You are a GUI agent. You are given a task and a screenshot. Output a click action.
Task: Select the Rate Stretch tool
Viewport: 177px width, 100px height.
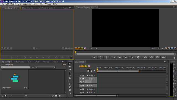[70, 75]
